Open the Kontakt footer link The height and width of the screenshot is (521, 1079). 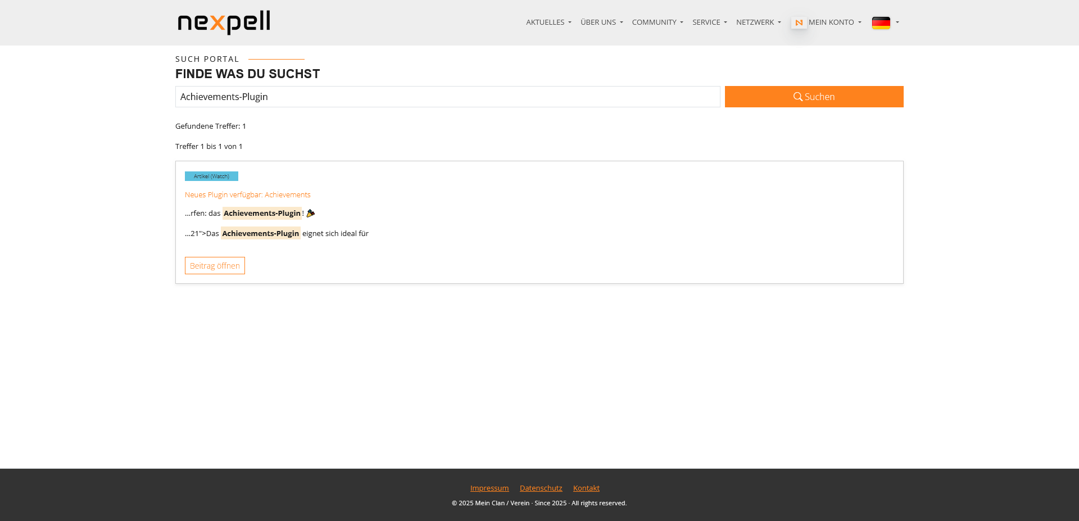click(586, 488)
